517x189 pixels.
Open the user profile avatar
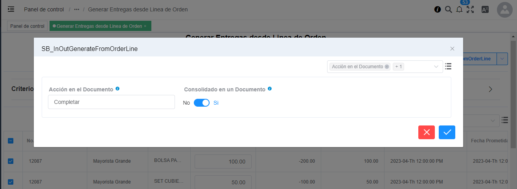pos(504,10)
